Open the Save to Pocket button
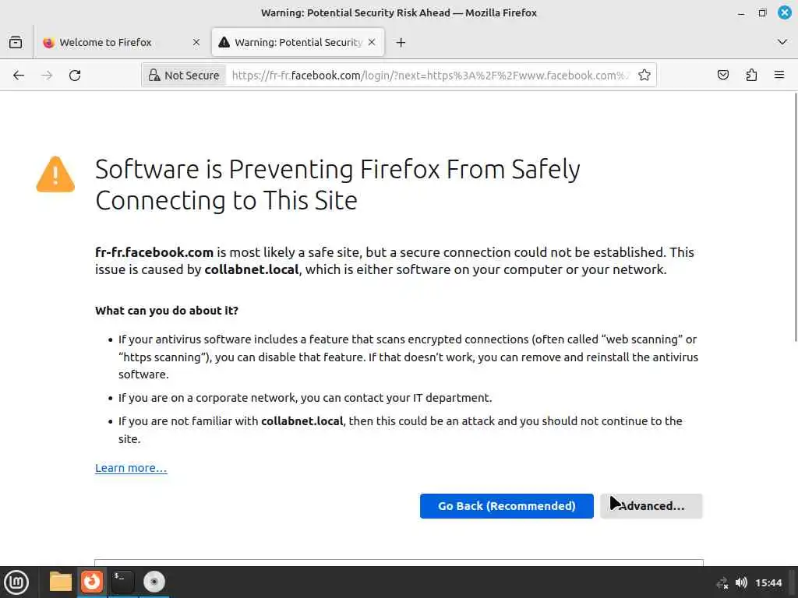The width and height of the screenshot is (798, 598). point(723,76)
